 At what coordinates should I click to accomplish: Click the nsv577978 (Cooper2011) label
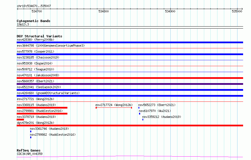click(x=36, y=51)
